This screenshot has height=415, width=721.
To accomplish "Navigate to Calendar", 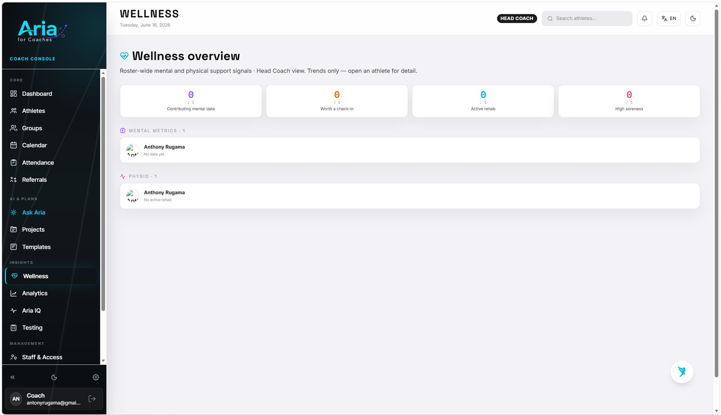I will (51, 145).
